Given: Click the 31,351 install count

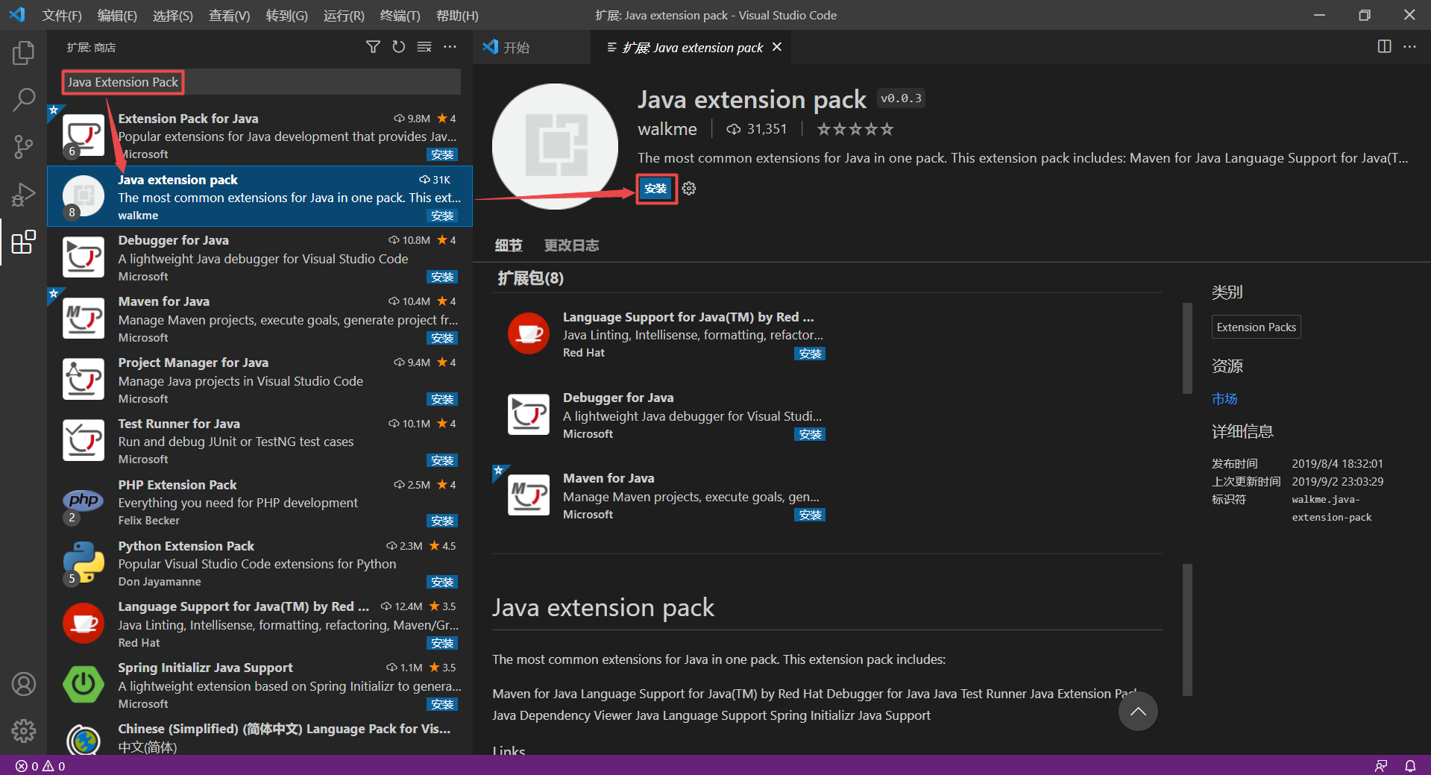Looking at the screenshot, I should coord(757,129).
